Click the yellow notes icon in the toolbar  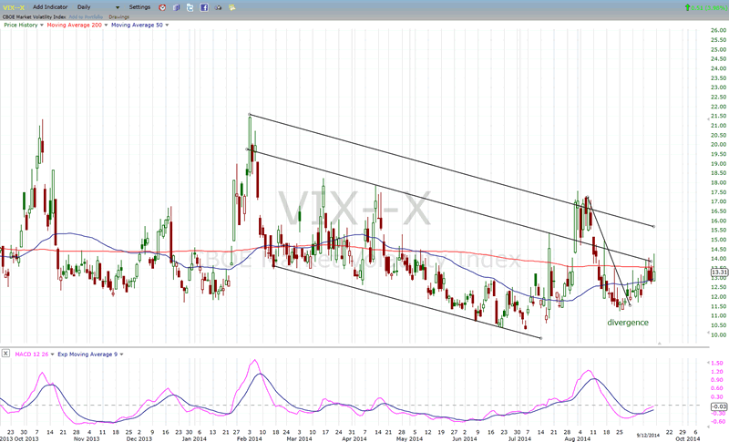[232, 7]
